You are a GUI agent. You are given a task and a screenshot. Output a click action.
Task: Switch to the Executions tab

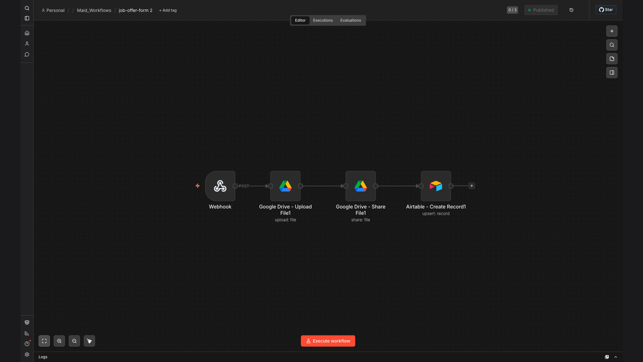pyautogui.click(x=323, y=20)
